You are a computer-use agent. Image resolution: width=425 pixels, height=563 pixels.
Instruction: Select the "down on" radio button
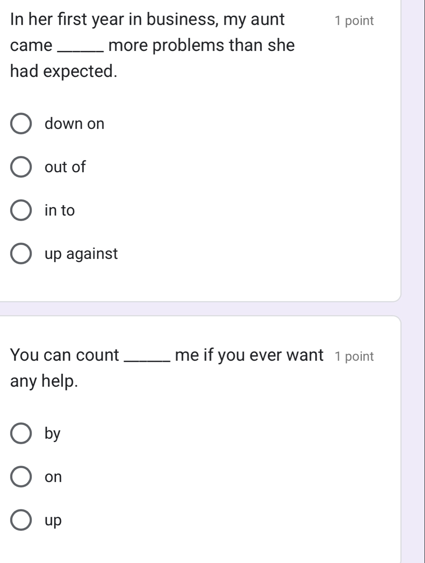pyautogui.click(x=21, y=124)
